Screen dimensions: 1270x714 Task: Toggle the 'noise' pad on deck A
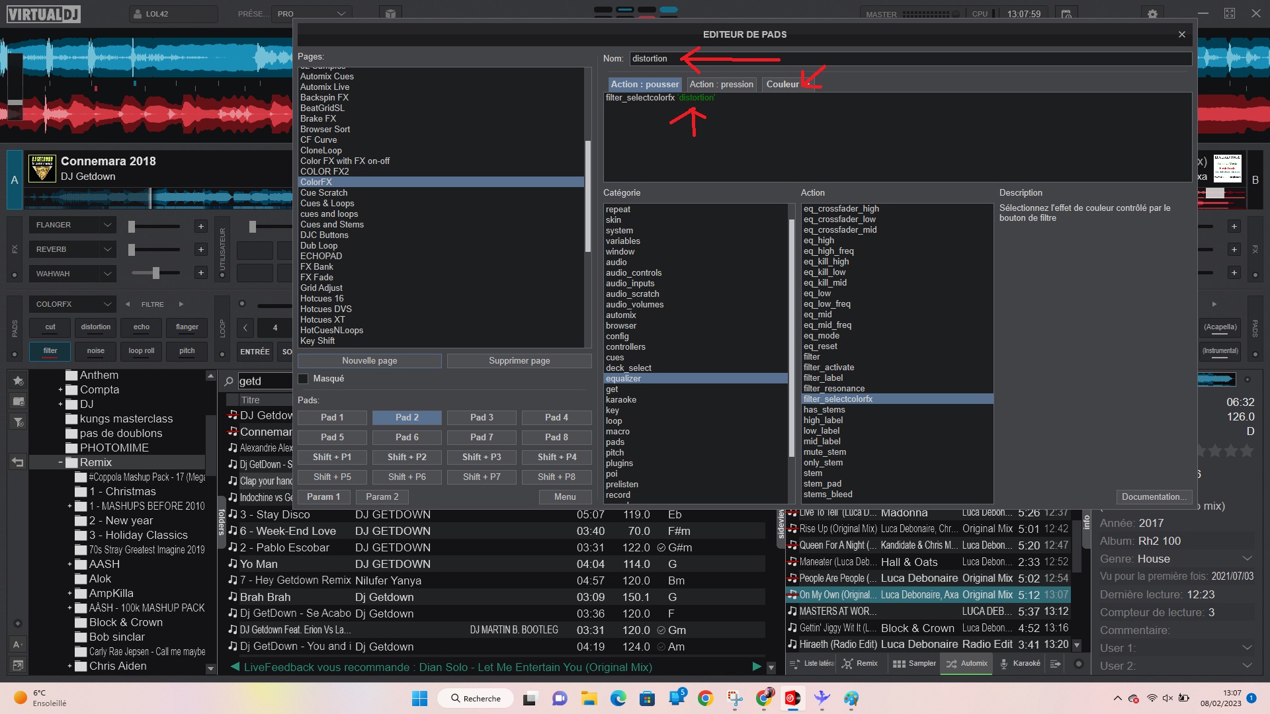coord(96,351)
